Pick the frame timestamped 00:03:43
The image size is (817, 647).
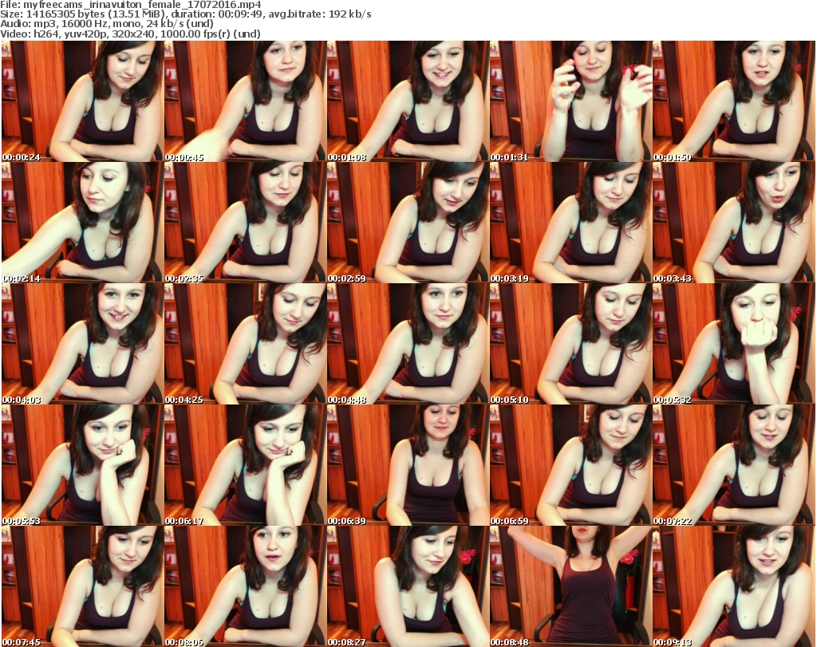(x=734, y=223)
